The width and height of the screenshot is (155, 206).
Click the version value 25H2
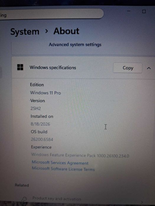point(36,108)
